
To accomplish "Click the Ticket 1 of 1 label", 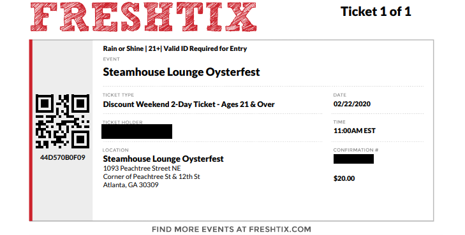I will pyautogui.click(x=376, y=11).
